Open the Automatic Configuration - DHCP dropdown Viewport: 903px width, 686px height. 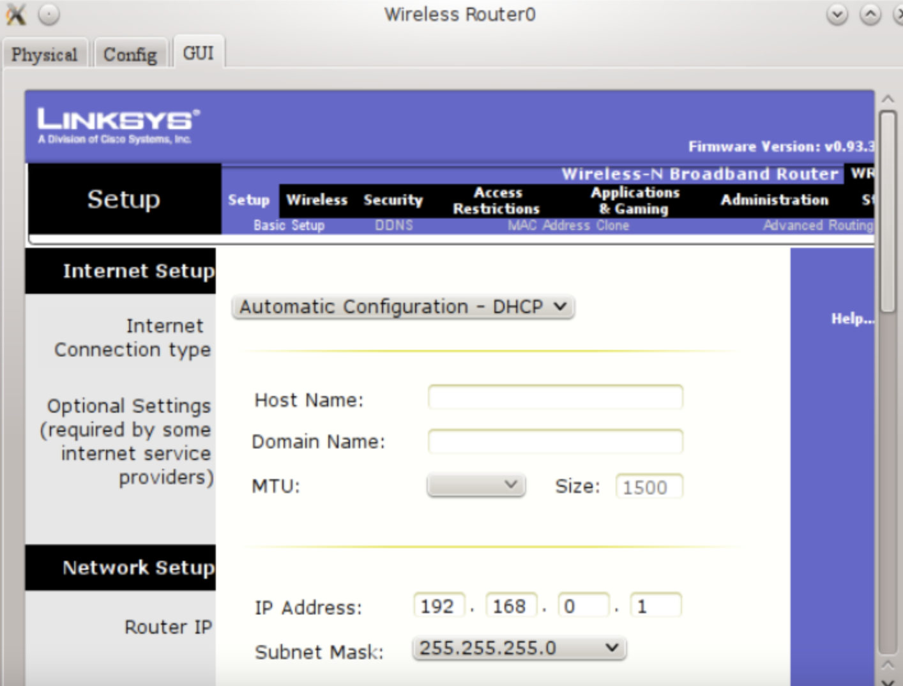403,307
